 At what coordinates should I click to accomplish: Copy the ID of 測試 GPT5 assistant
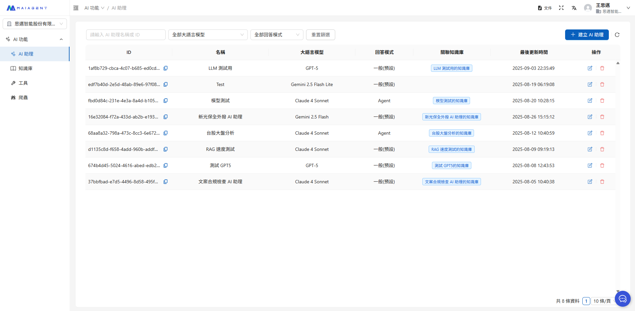point(166,165)
